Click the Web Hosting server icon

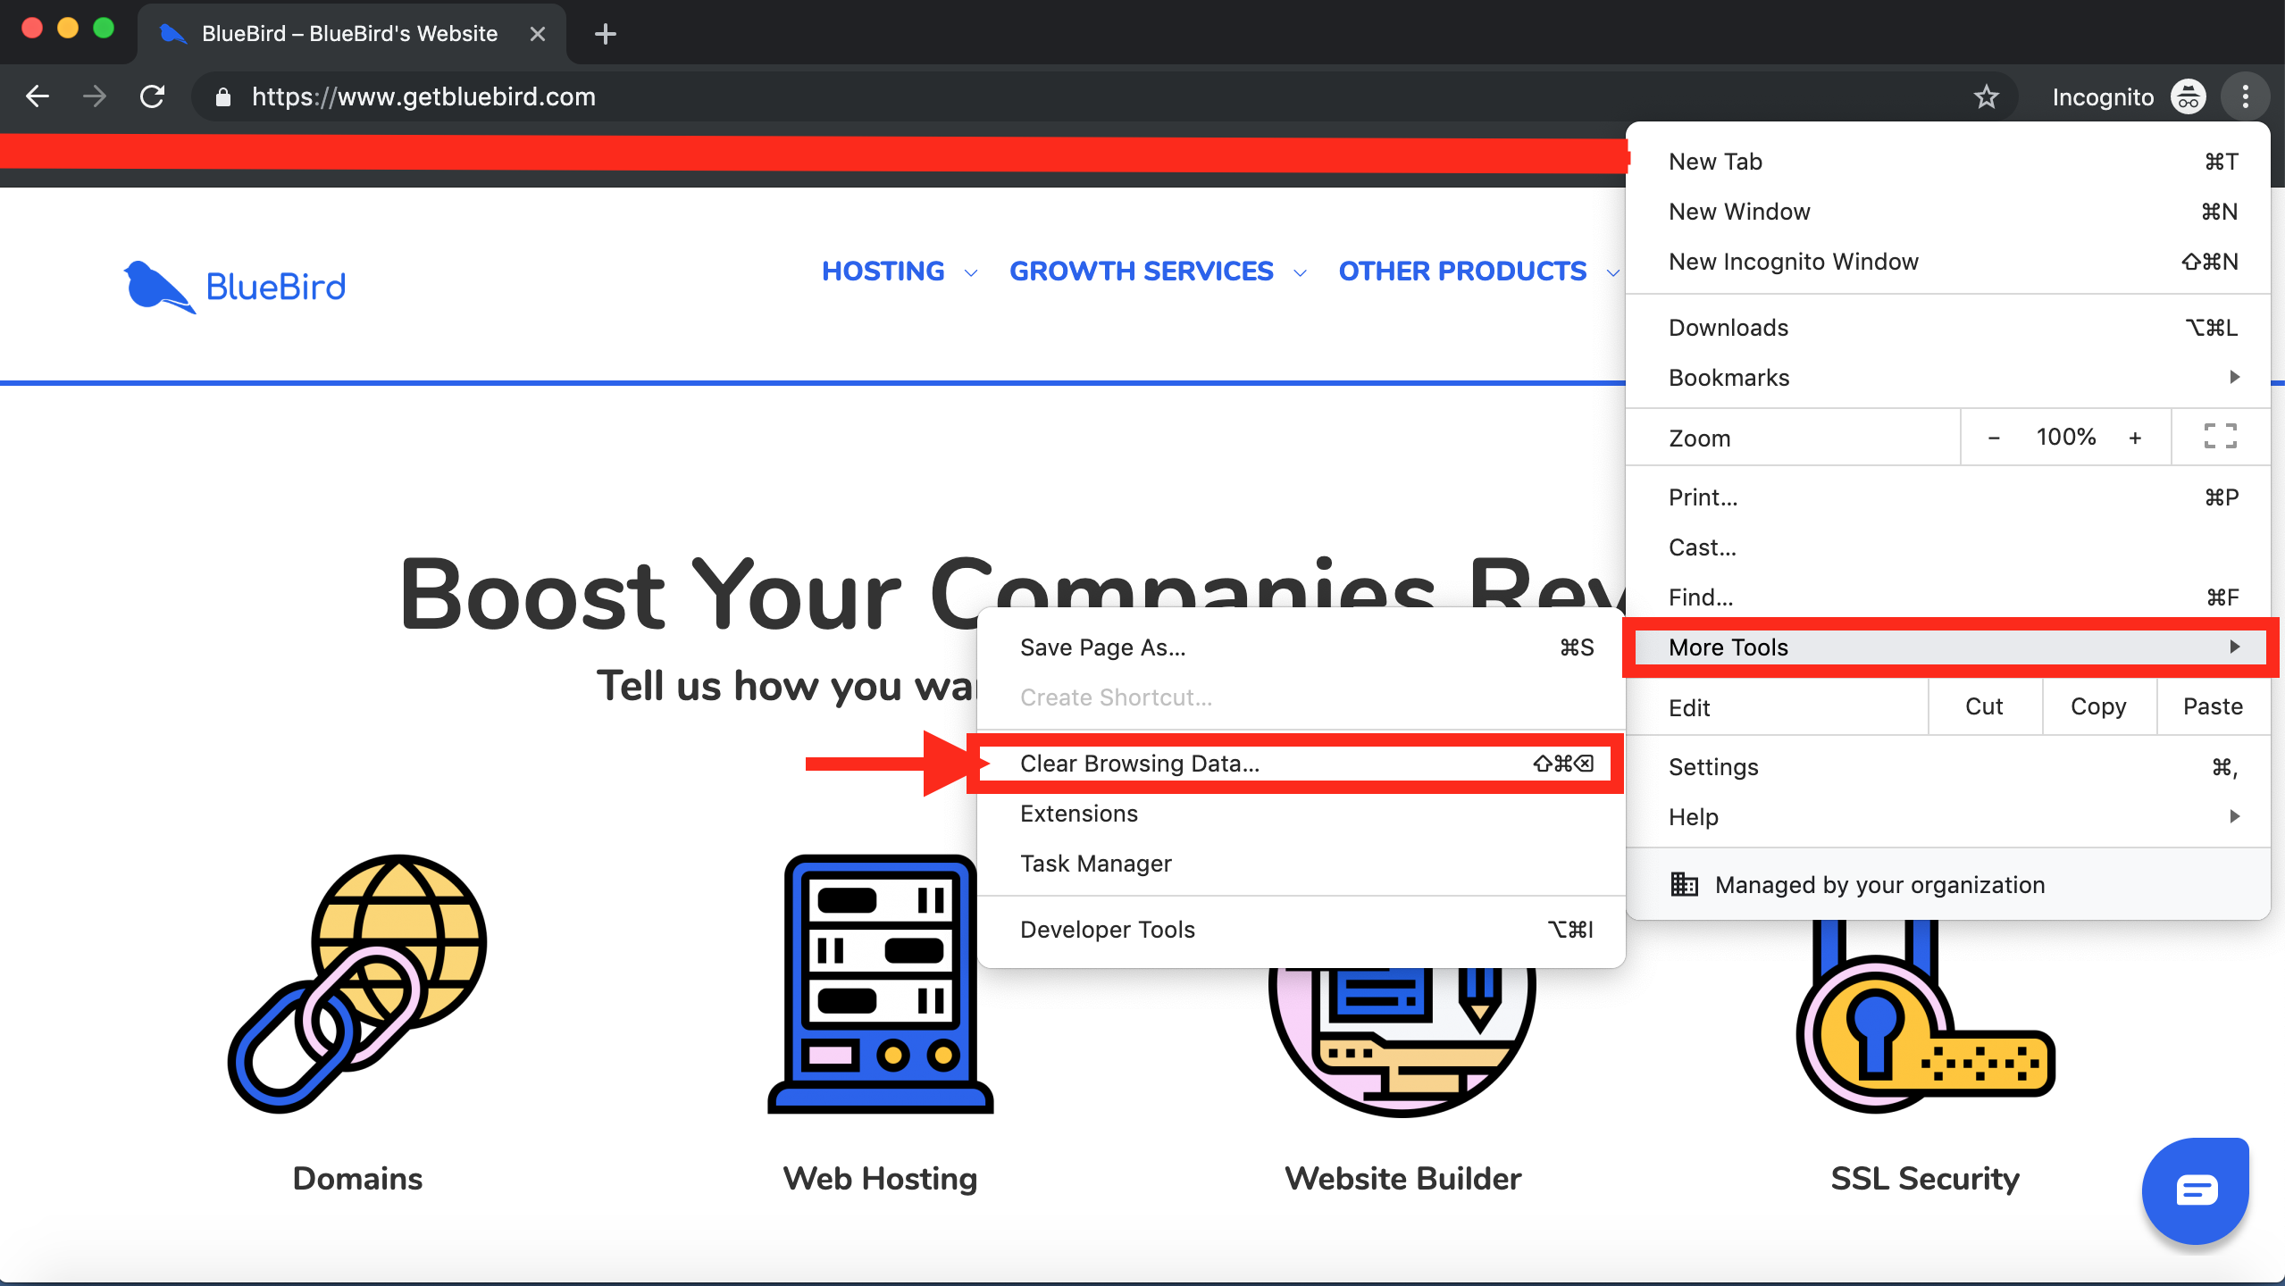pyautogui.click(x=880, y=984)
